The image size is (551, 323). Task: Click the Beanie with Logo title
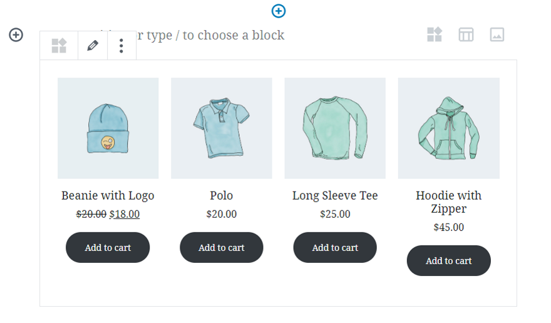tap(108, 196)
